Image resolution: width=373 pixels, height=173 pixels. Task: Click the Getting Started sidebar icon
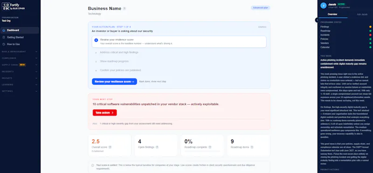4,37
